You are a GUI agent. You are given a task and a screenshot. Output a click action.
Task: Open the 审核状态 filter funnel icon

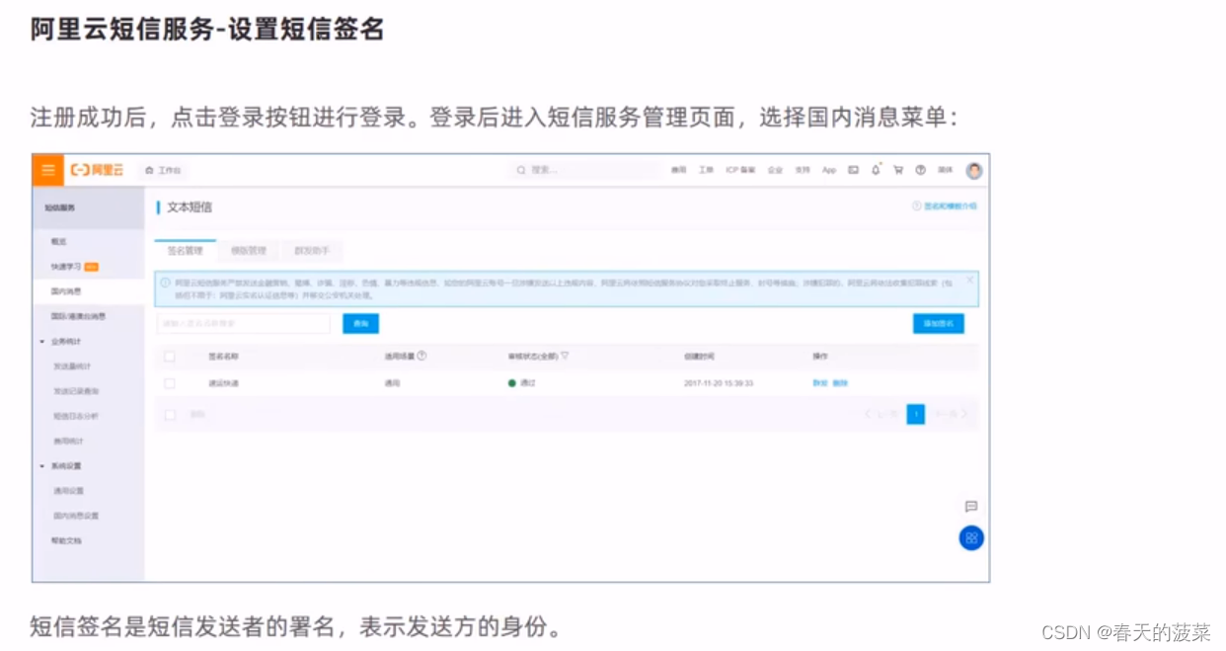coord(565,356)
